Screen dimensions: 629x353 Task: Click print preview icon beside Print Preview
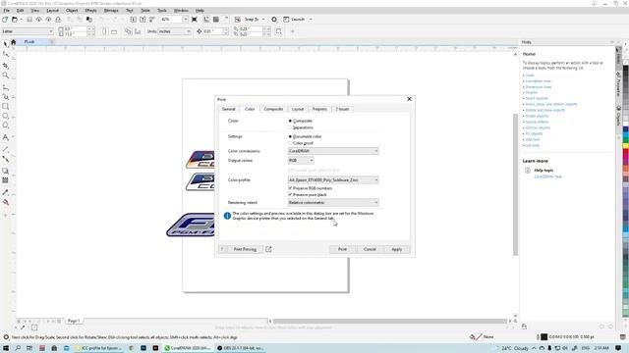[268, 249]
